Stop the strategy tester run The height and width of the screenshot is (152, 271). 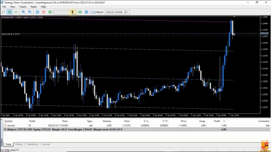click(x=44, y=12)
